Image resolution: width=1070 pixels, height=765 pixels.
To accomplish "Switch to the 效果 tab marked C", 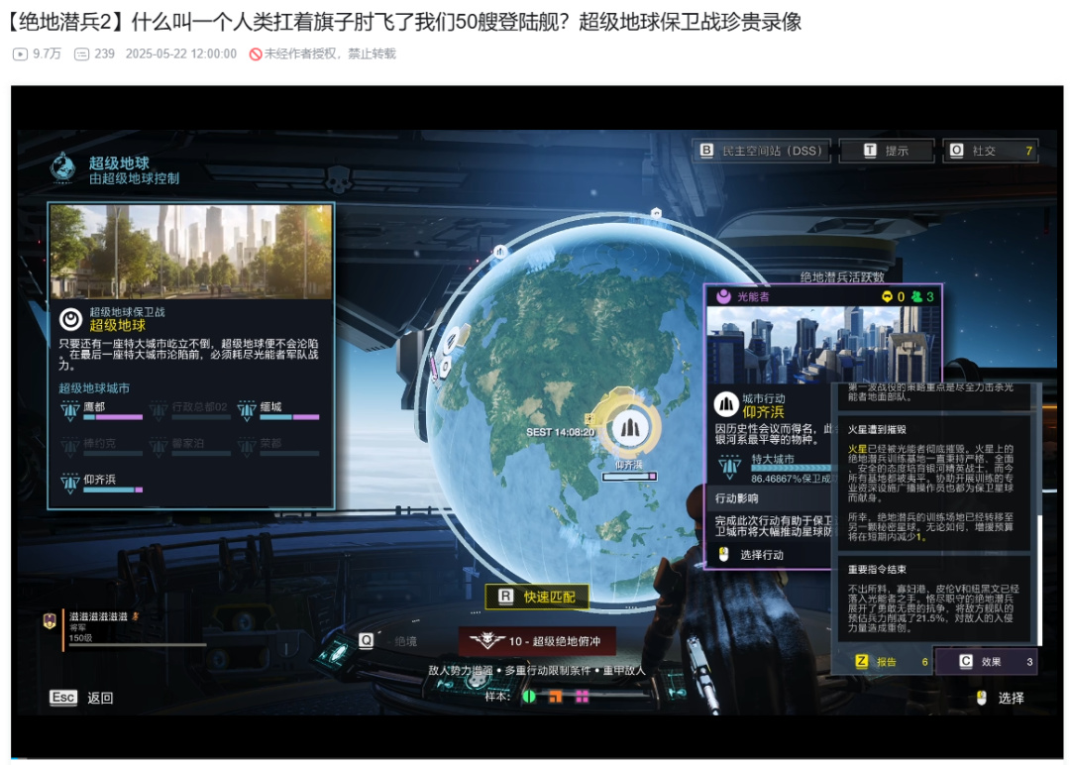I will point(986,661).
